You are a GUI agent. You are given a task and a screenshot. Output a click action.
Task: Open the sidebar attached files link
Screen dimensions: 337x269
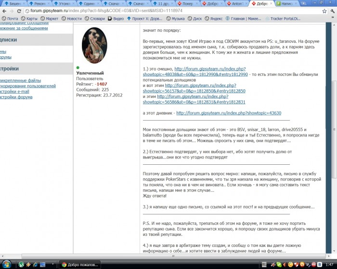[x=20, y=80]
